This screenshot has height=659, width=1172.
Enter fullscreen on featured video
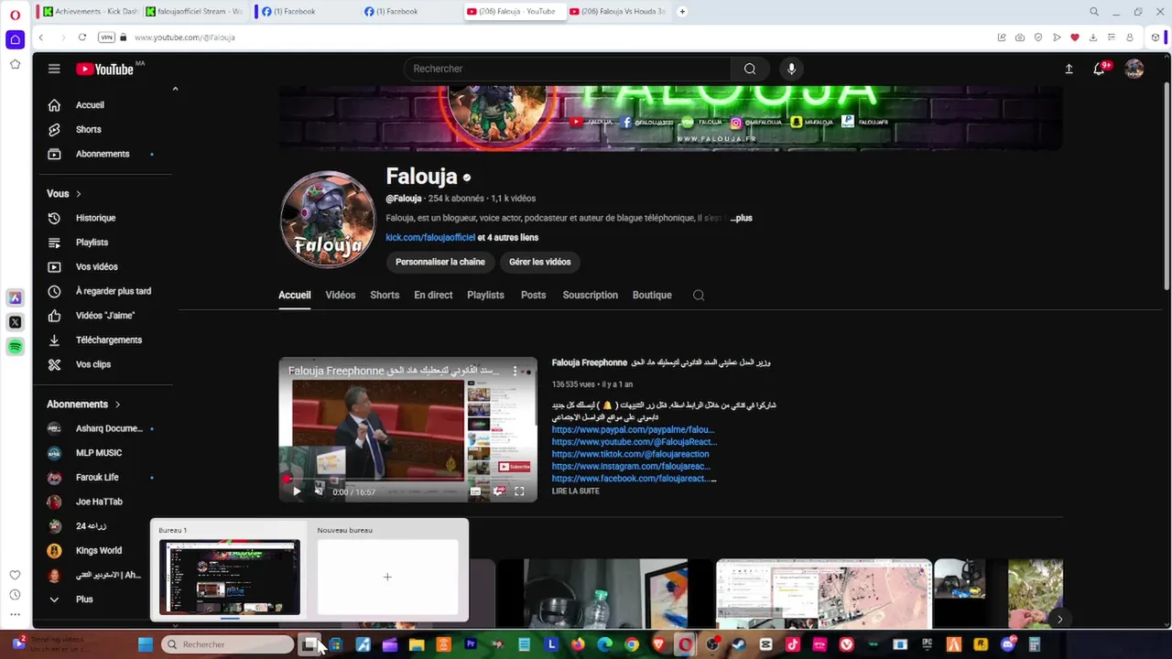519,492
